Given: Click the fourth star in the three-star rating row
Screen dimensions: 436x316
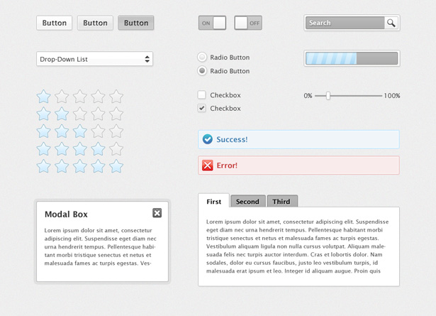Looking at the screenshot, I should pos(98,131).
